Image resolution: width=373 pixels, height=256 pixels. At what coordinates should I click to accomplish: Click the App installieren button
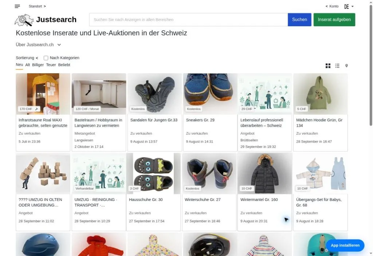point(345,245)
